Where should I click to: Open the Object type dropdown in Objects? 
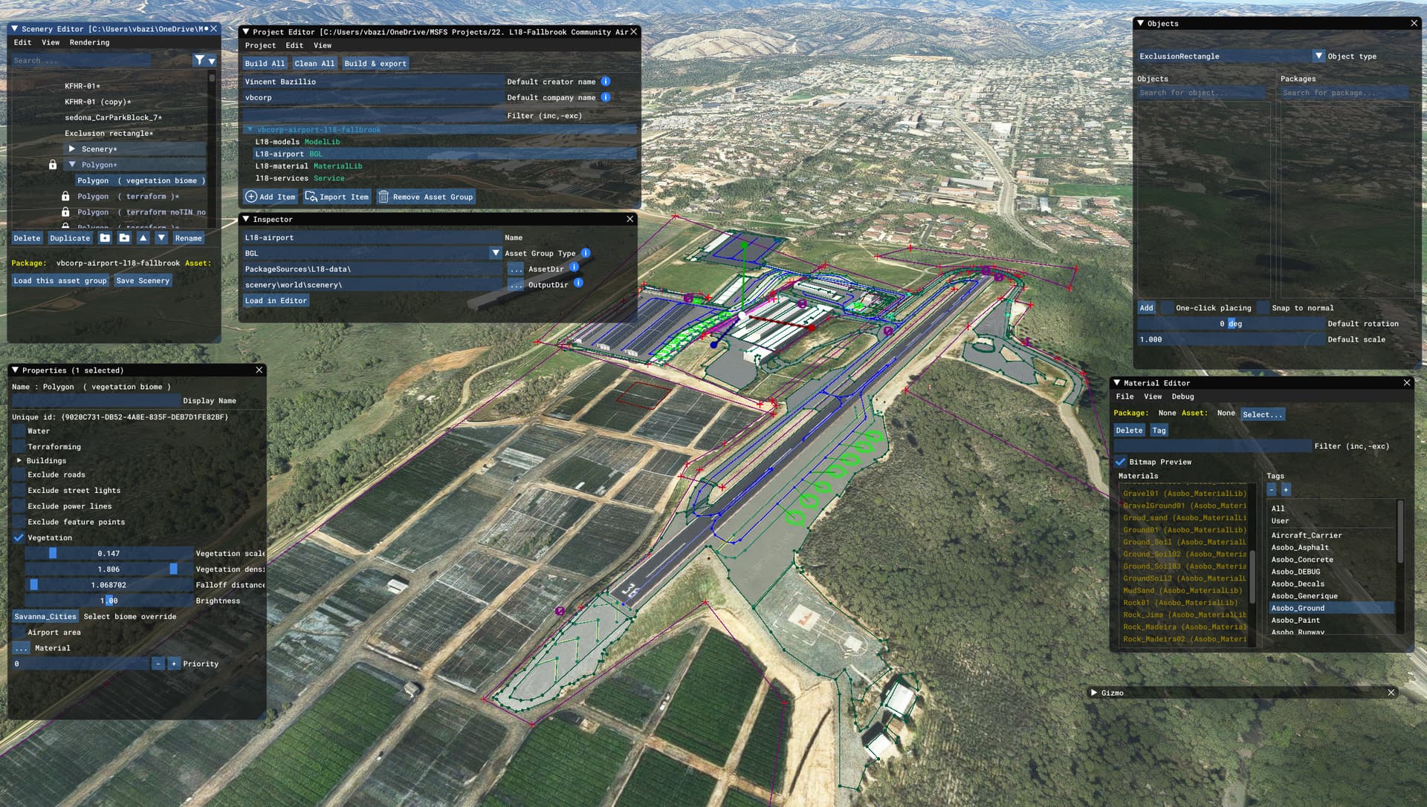(1318, 56)
